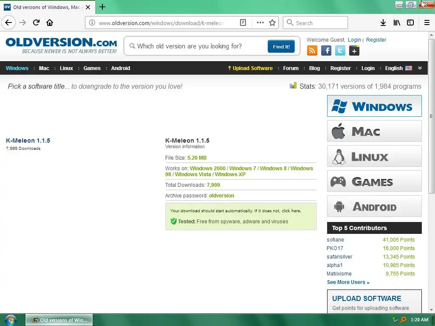Show site information for oldversion.com
Screen dimensions: 435x326
(x=92, y=23)
